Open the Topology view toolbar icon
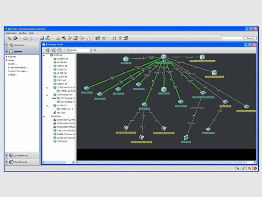Image resolution: width=262 pixels, height=197 pixels. tap(104, 38)
